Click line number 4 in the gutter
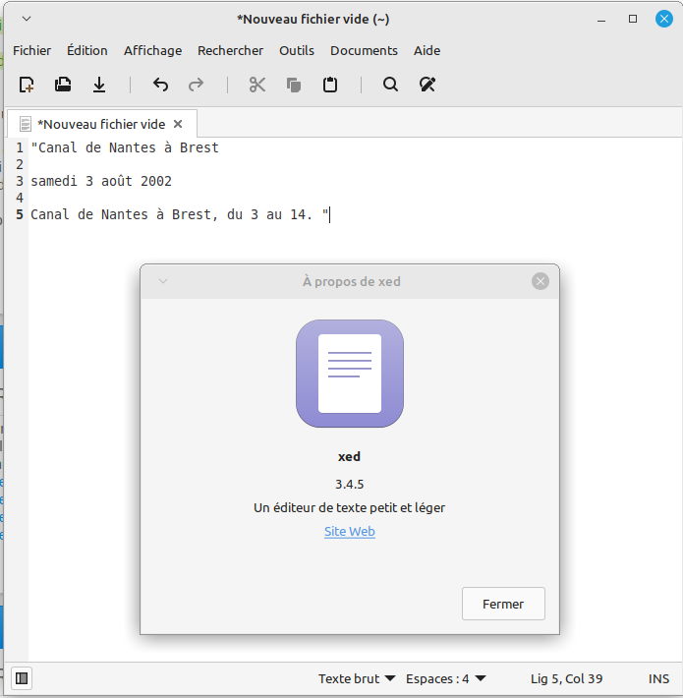Screen dimensions: 683x698 tap(20, 198)
